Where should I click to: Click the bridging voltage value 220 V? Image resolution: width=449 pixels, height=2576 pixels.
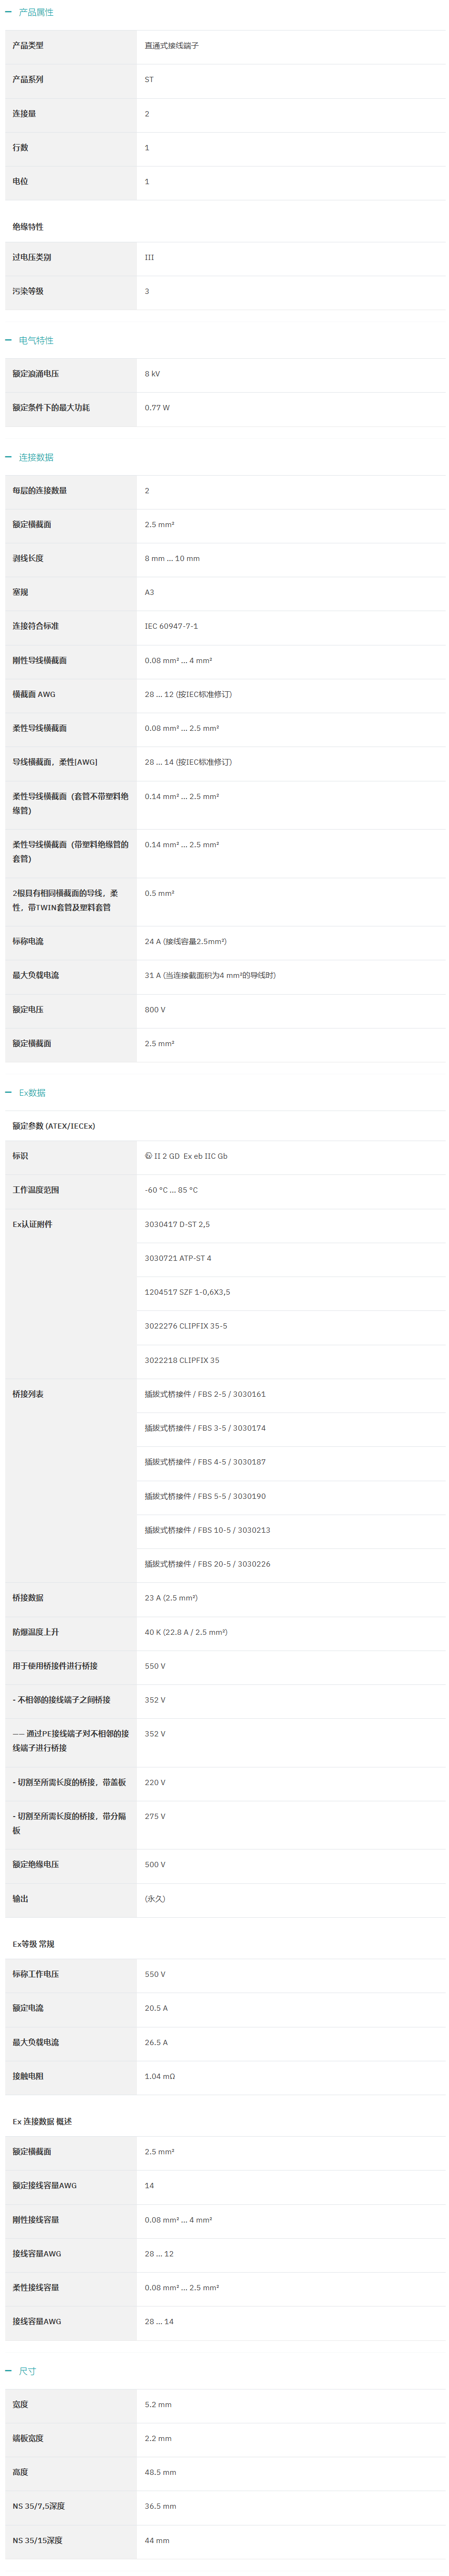(x=155, y=1783)
